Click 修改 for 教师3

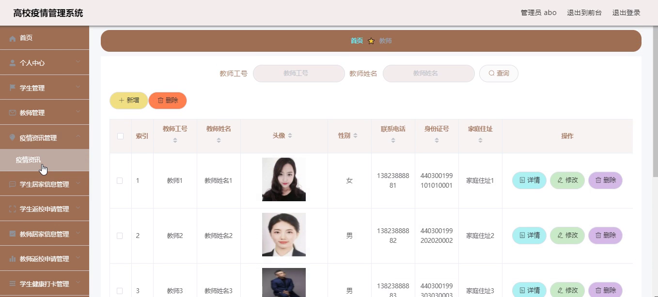[x=567, y=290]
